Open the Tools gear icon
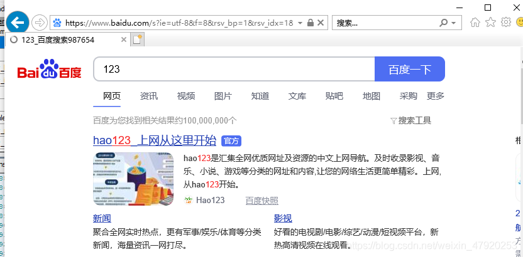 tap(506, 23)
